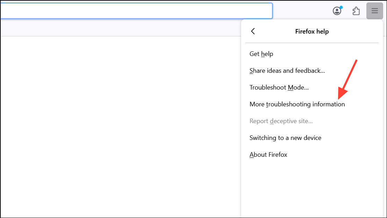Close the hamburger application menu button
The image size is (387, 218).
pos(374,11)
